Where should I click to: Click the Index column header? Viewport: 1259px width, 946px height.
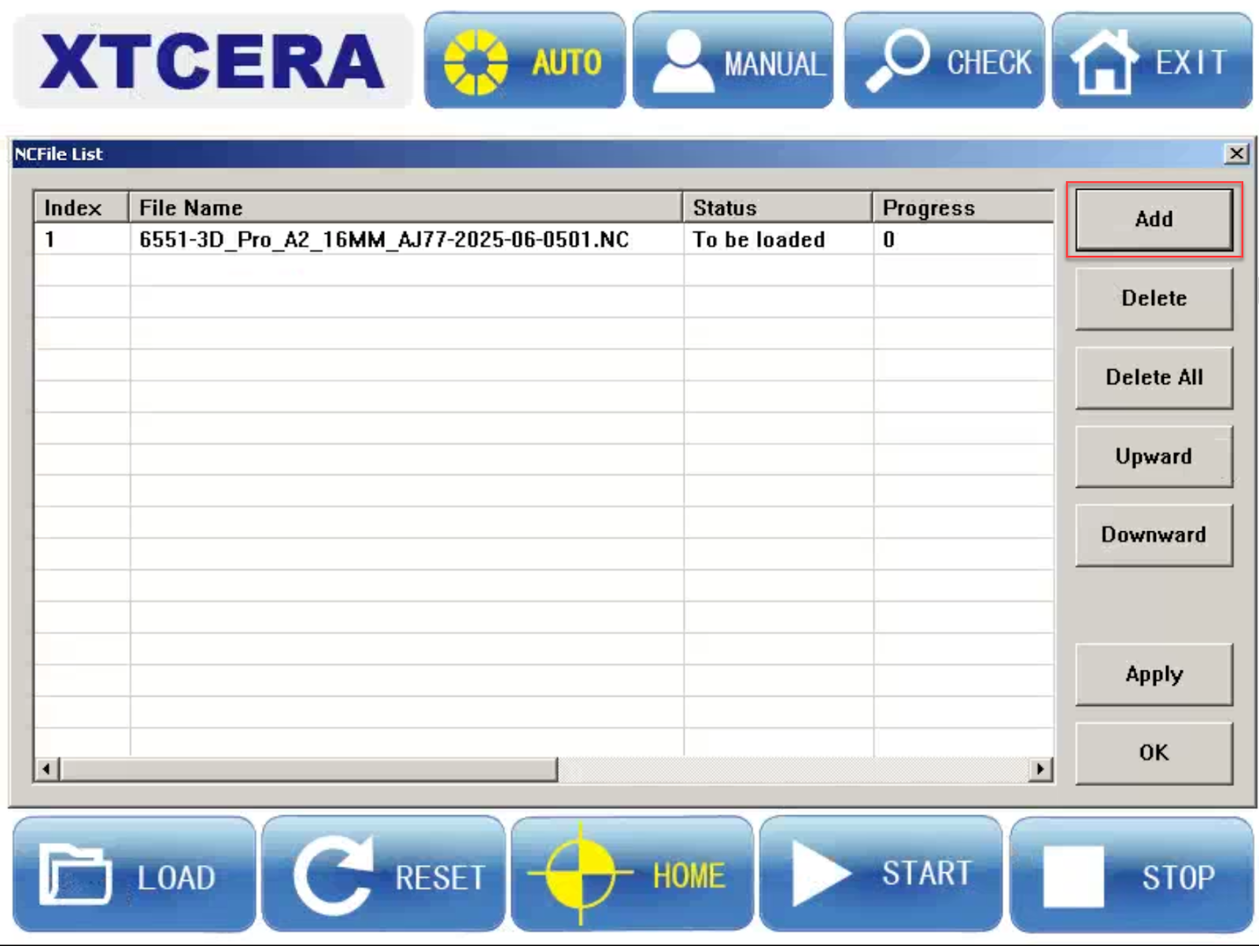[82, 208]
